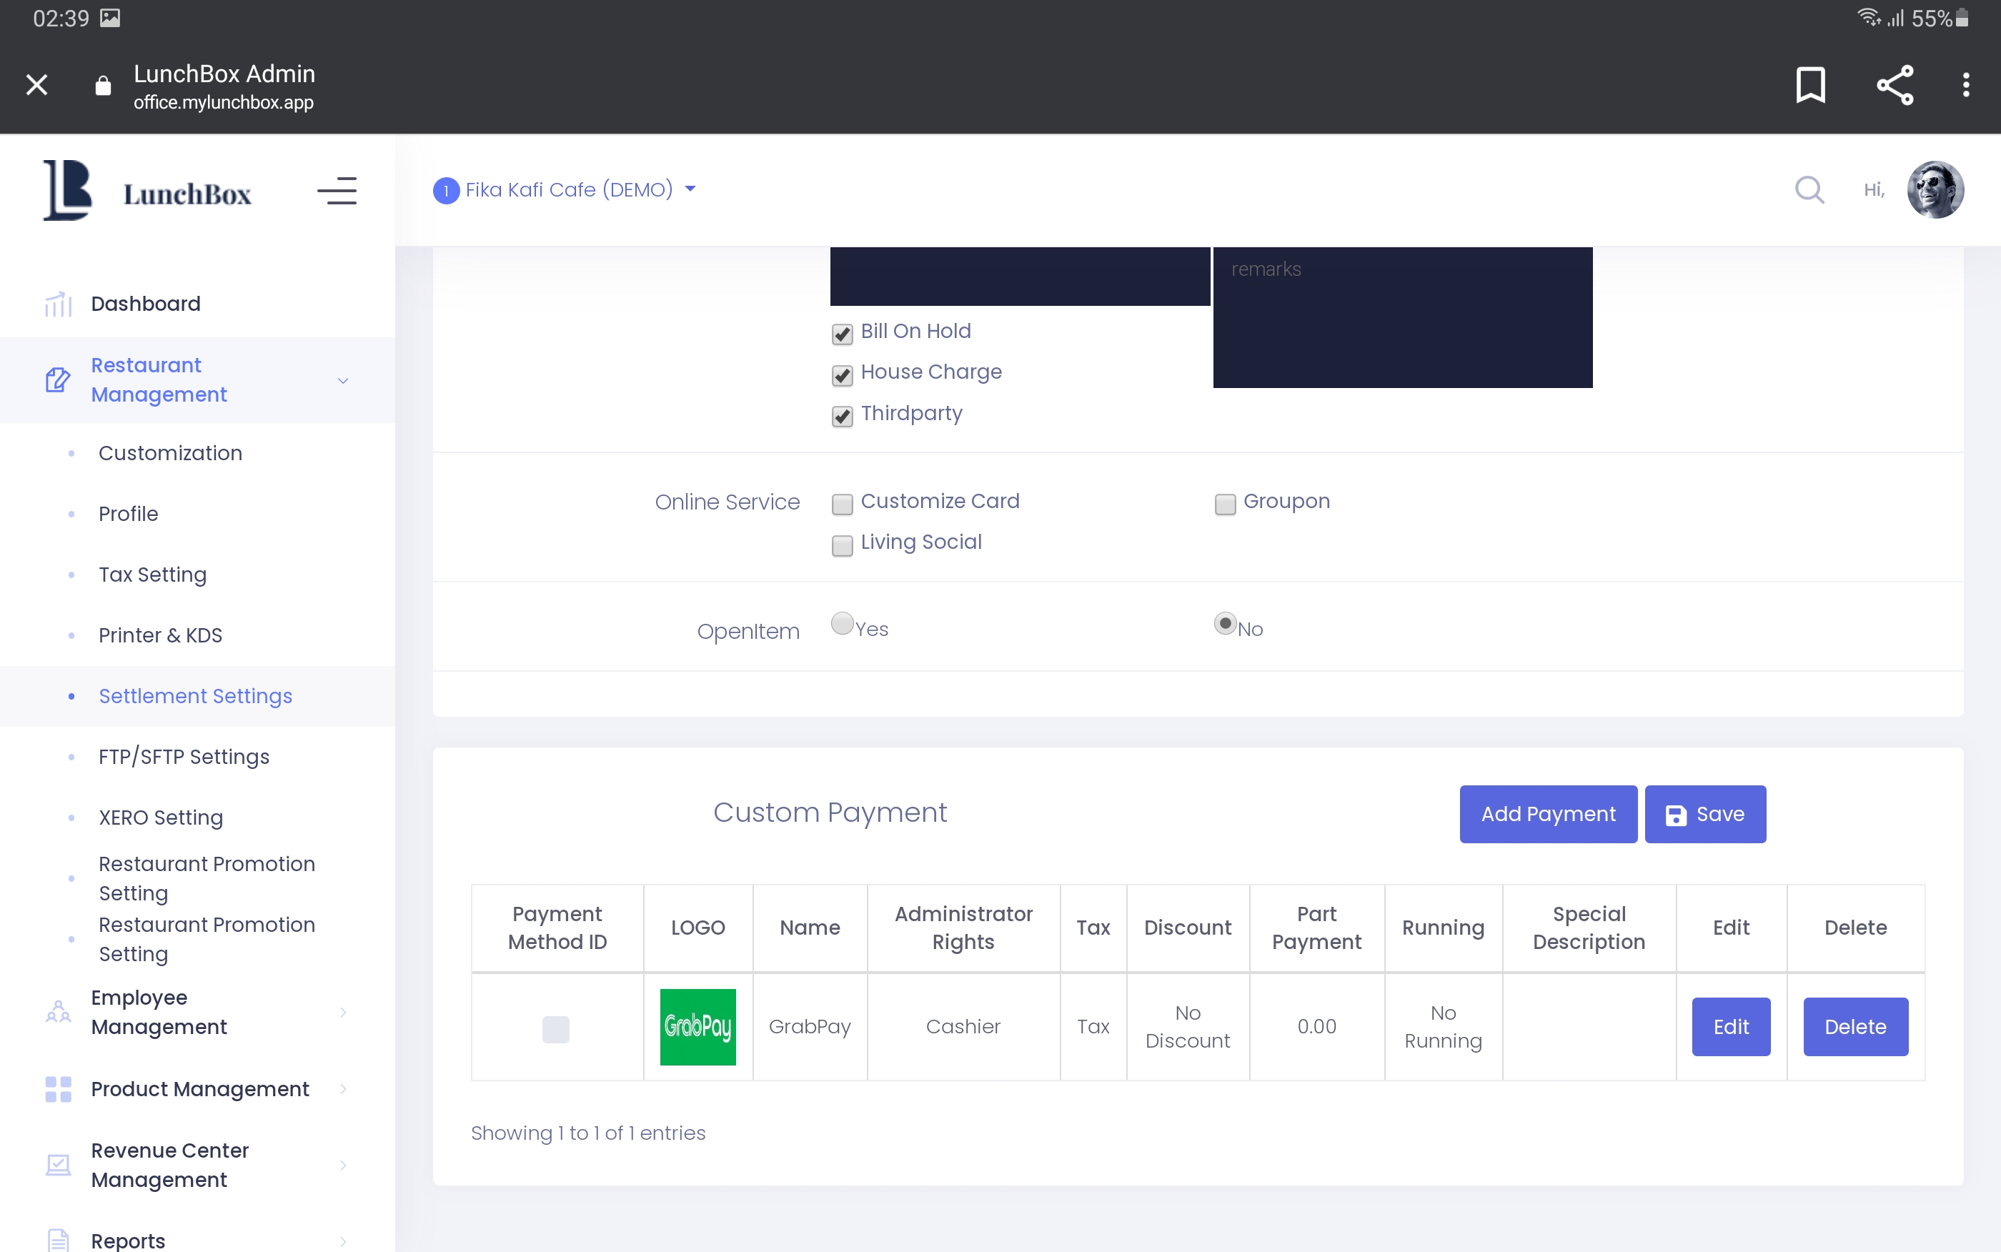Viewport: 2001px width, 1252px height.
Task: Click the LunchBox logo
Action: coord(147,192)
